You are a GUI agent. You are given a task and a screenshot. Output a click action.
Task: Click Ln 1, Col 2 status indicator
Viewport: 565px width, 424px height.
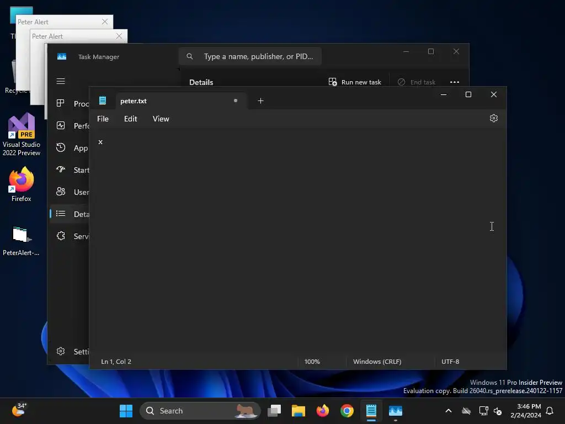(116, 361)
